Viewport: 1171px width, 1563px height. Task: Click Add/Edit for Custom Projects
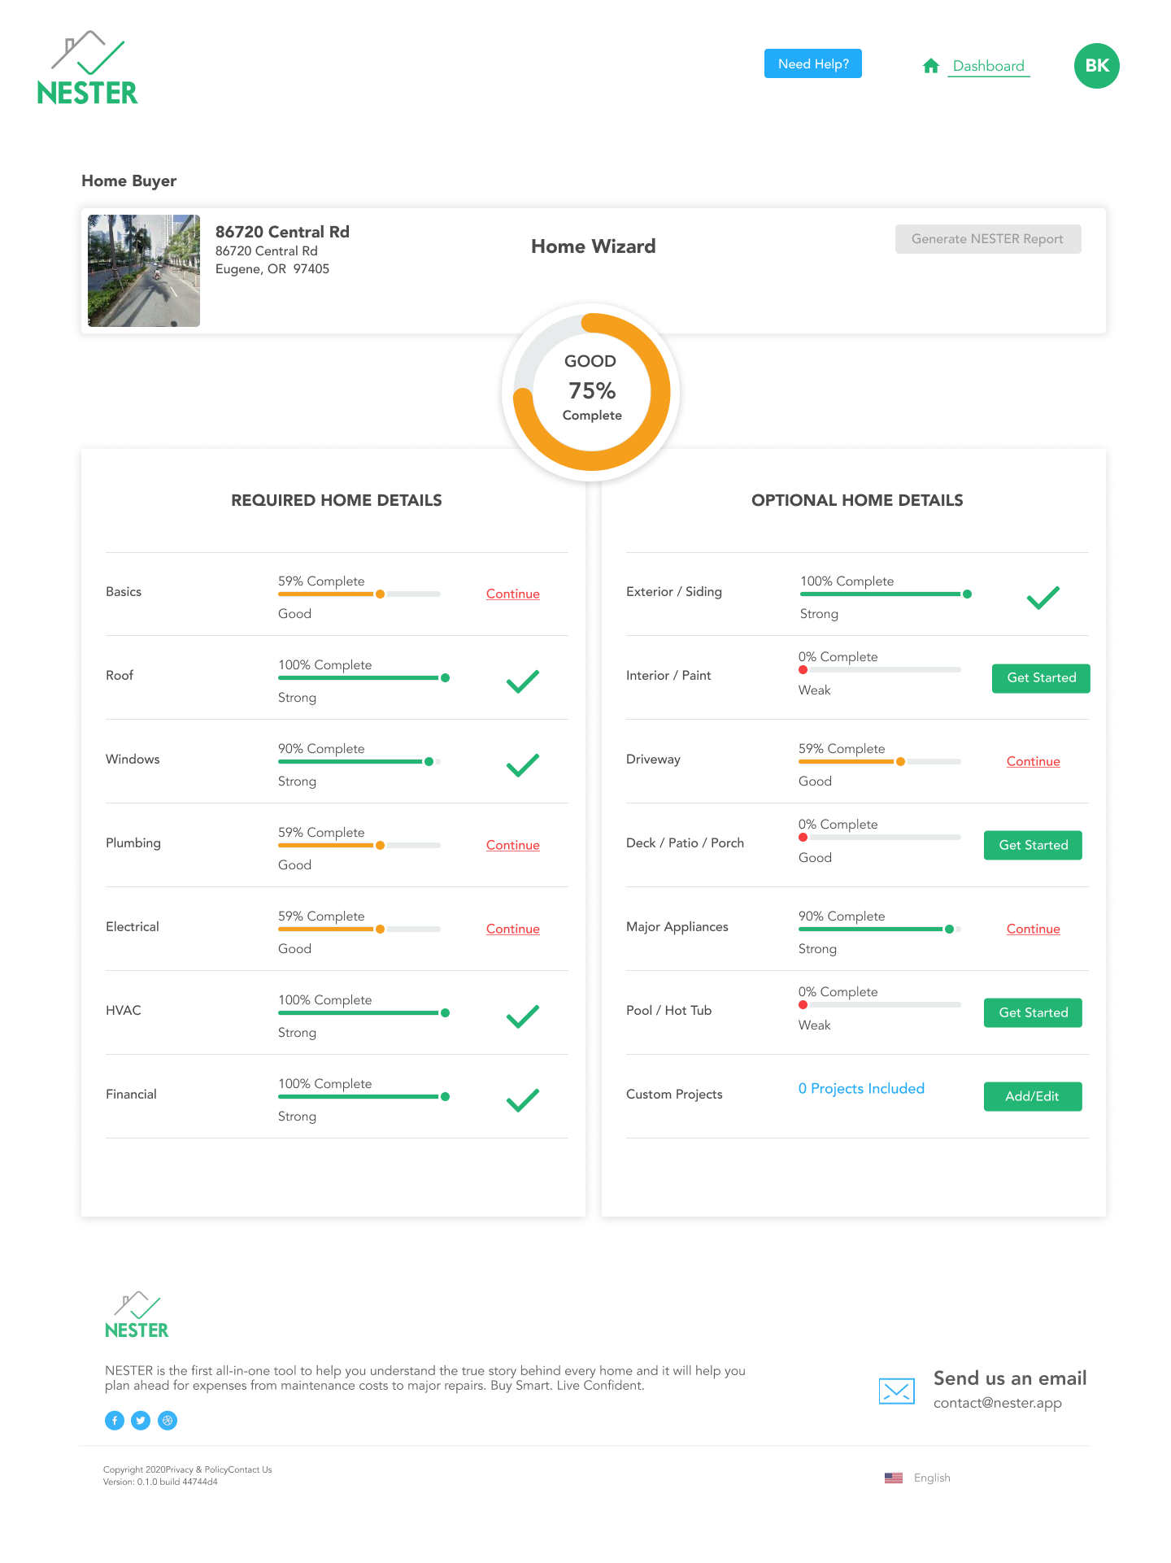point(1033,1097)
